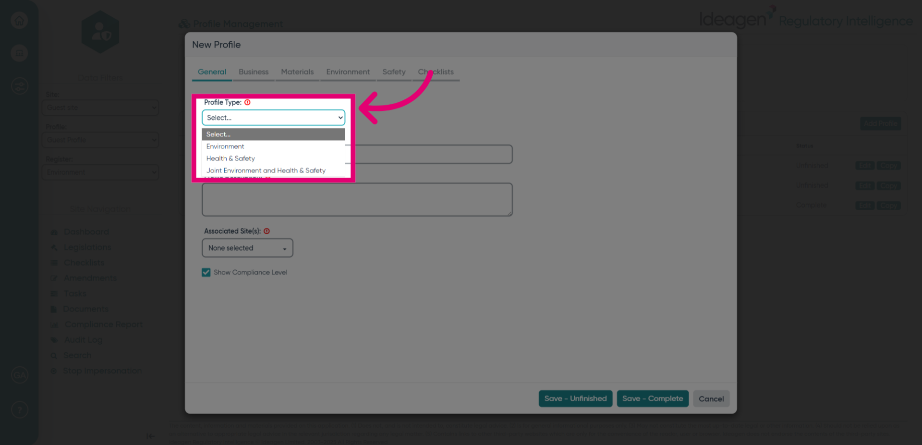Click the hexagon profile shield logo
The height and width of the screenshot is (445, 922).
(x=100, y=32)
